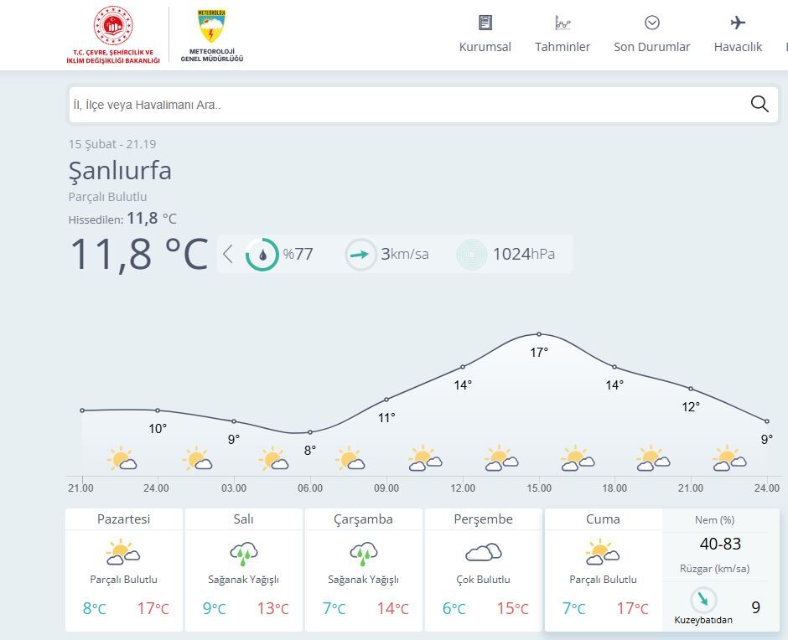Click the 1024hPa pressure value
The height and width of the screenshot is (640, 788).
point(524,254)
